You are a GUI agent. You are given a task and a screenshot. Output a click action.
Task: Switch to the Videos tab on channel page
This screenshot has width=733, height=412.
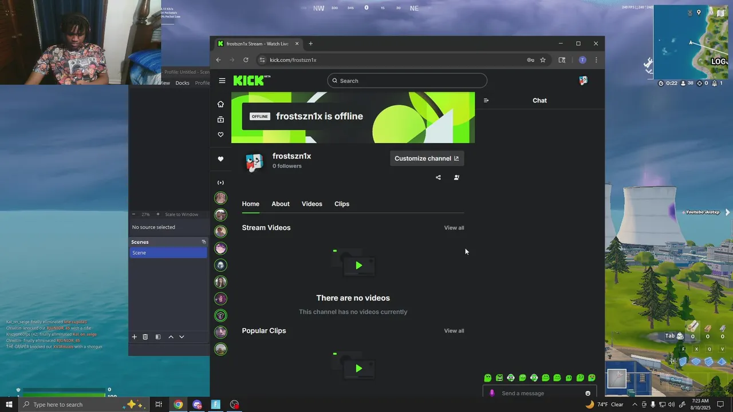tap(312, 204)
